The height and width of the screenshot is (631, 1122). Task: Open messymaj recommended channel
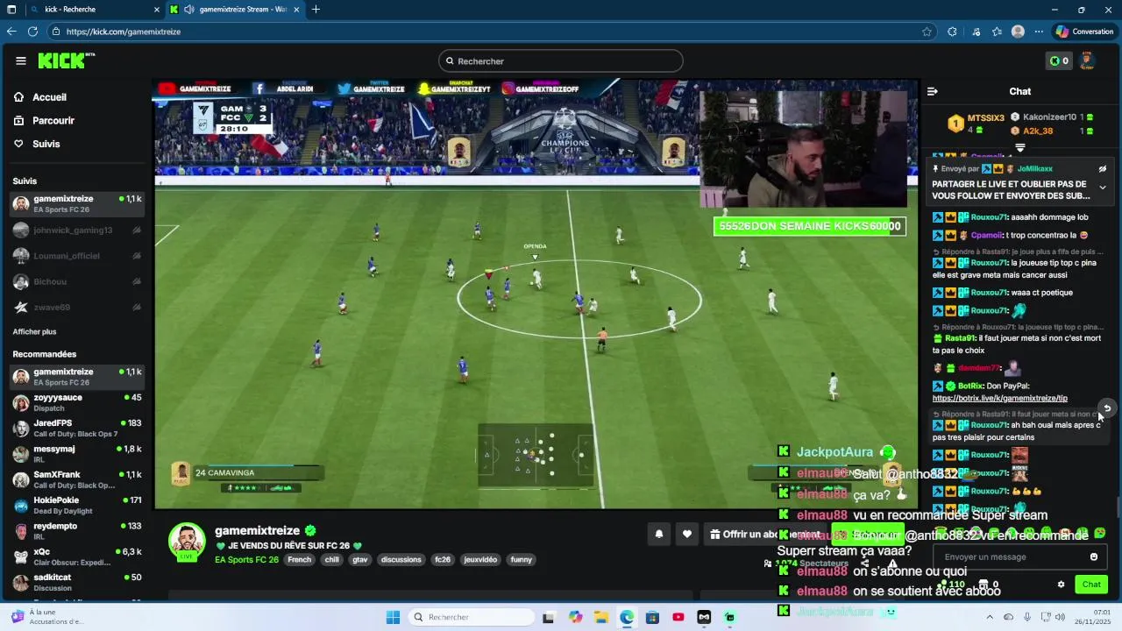(77, 454)
